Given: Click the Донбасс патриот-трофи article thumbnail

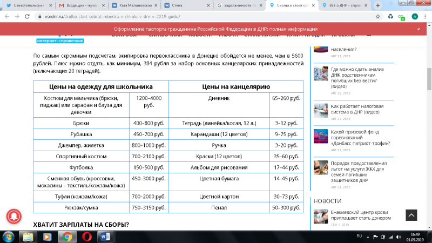Looking at the screenshot, I should pyautogui.click(x=321, y=137).
